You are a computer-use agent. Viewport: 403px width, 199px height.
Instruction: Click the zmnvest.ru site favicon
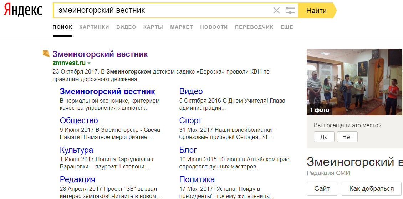click(x=46, y=54)
